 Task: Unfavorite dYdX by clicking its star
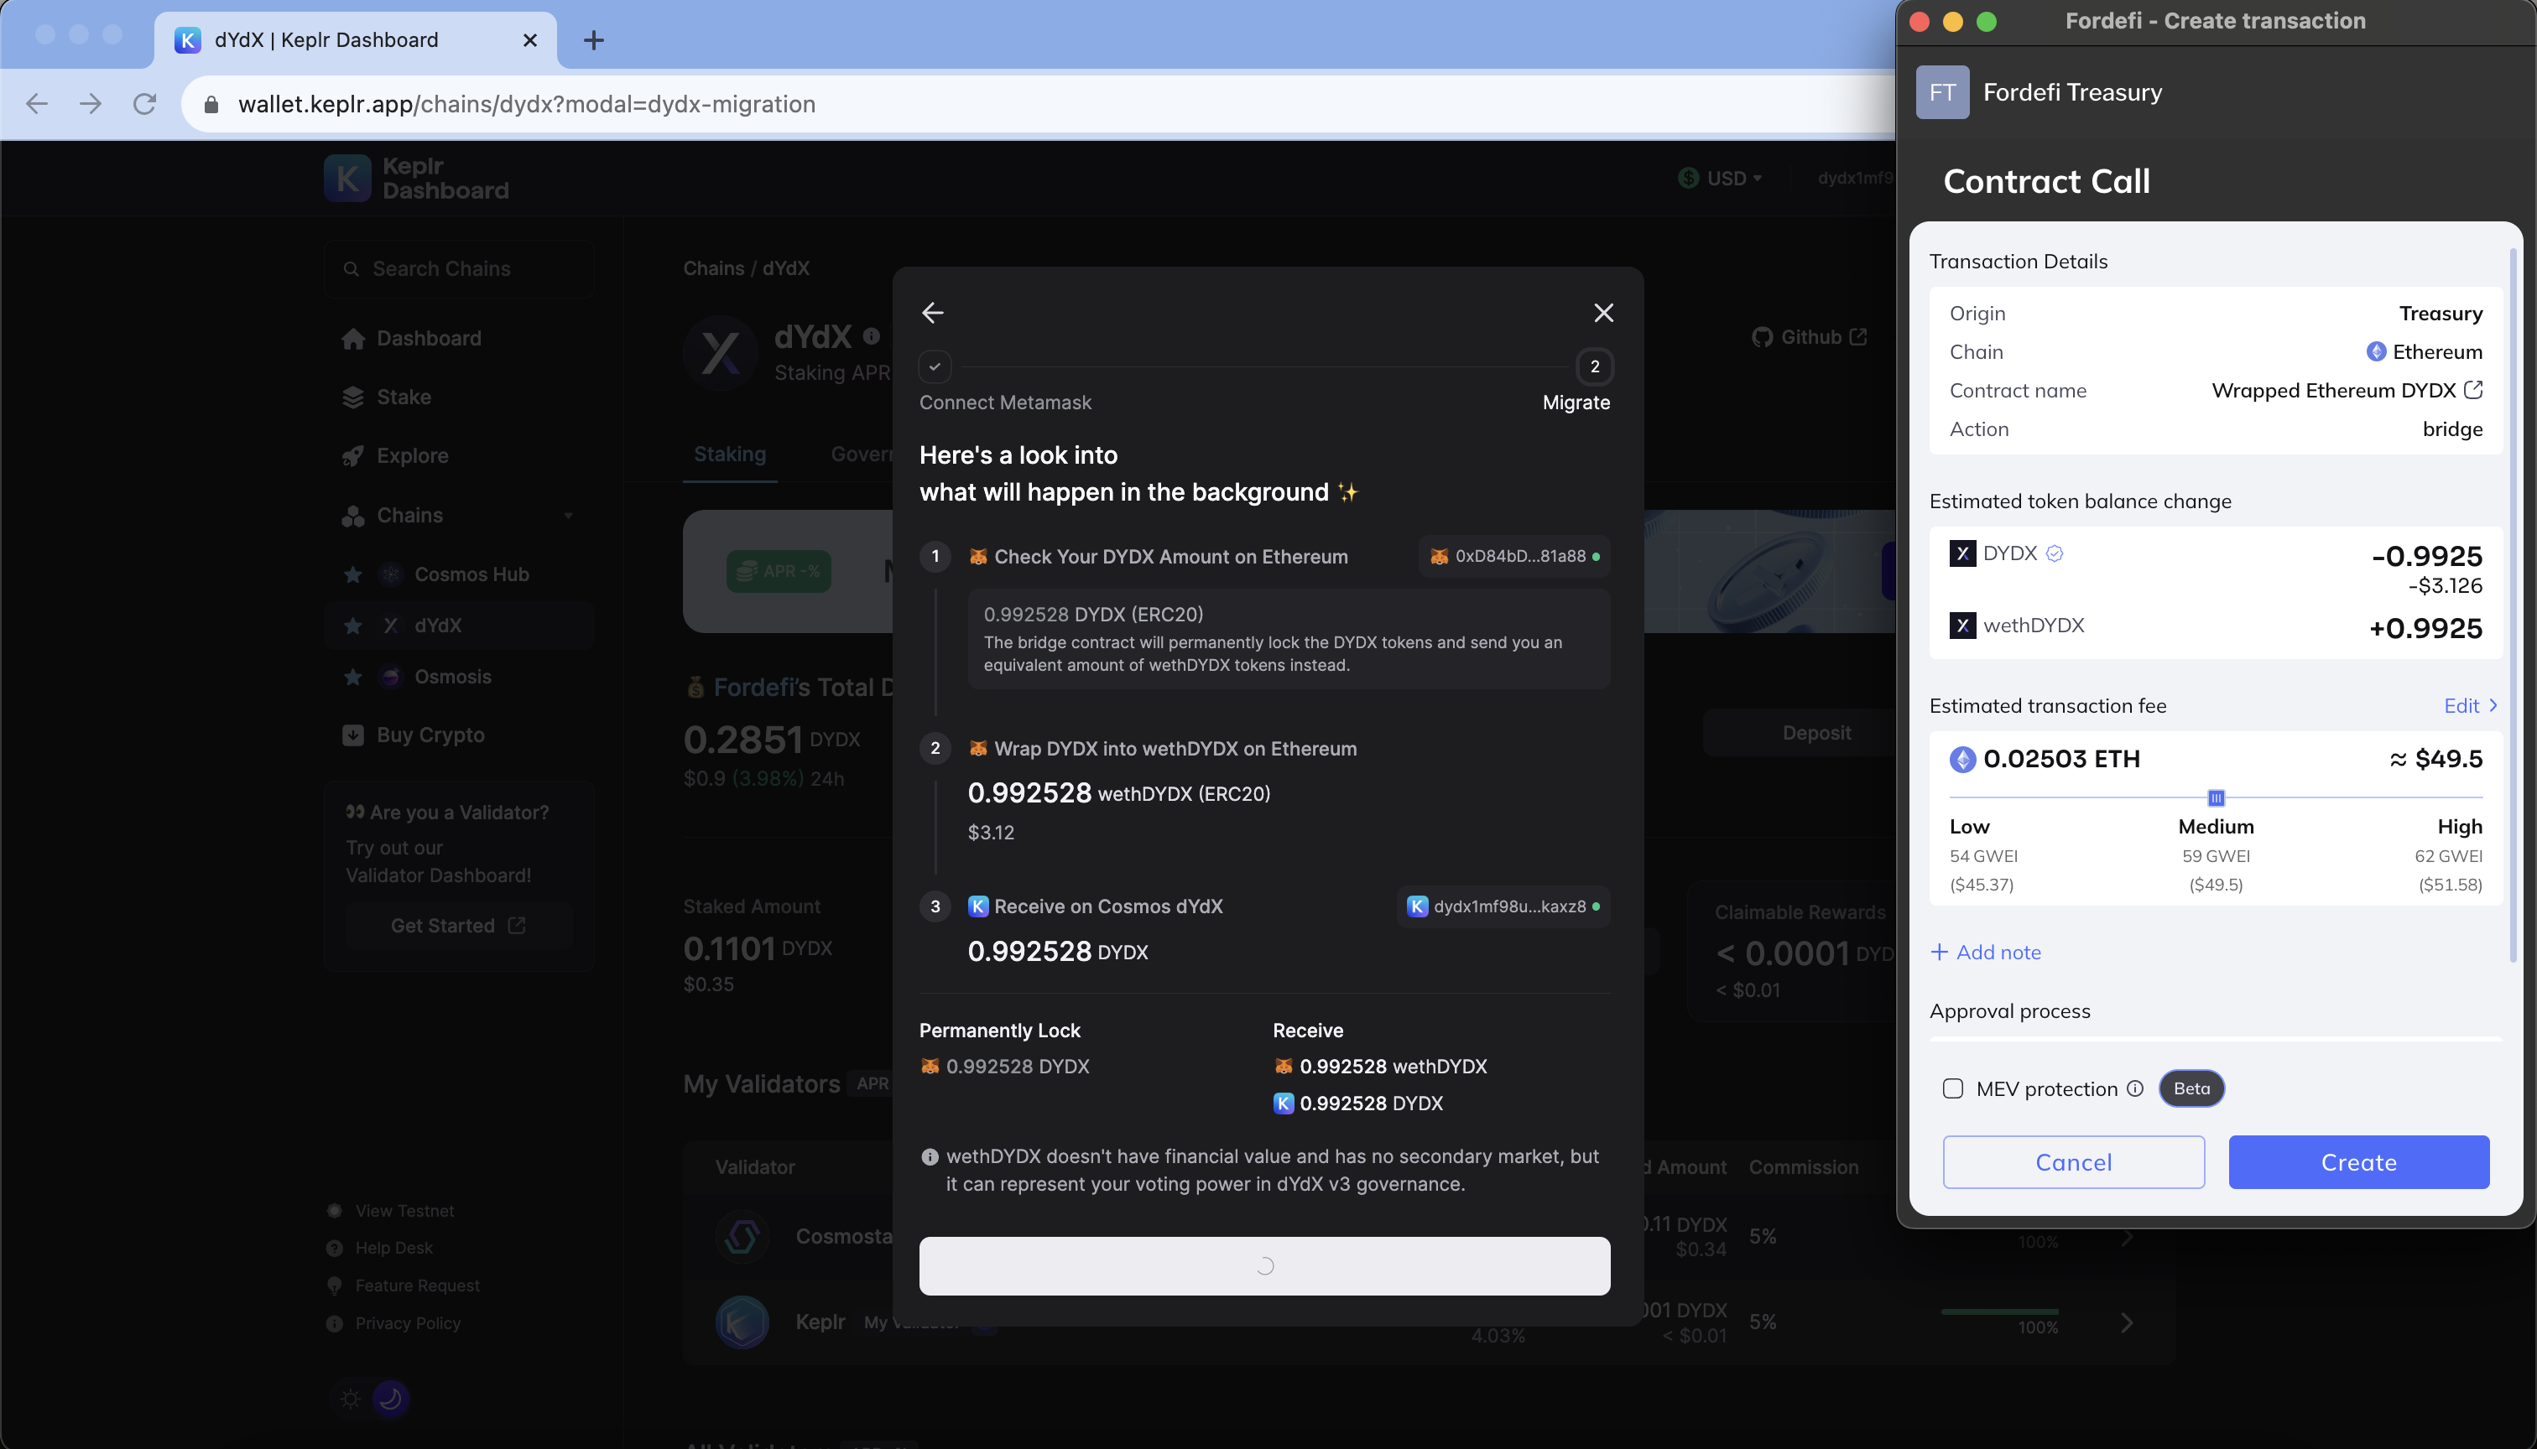coord(352,626)
